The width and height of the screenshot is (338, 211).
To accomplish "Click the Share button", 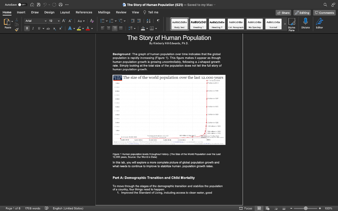I will [x=283, y=12].
